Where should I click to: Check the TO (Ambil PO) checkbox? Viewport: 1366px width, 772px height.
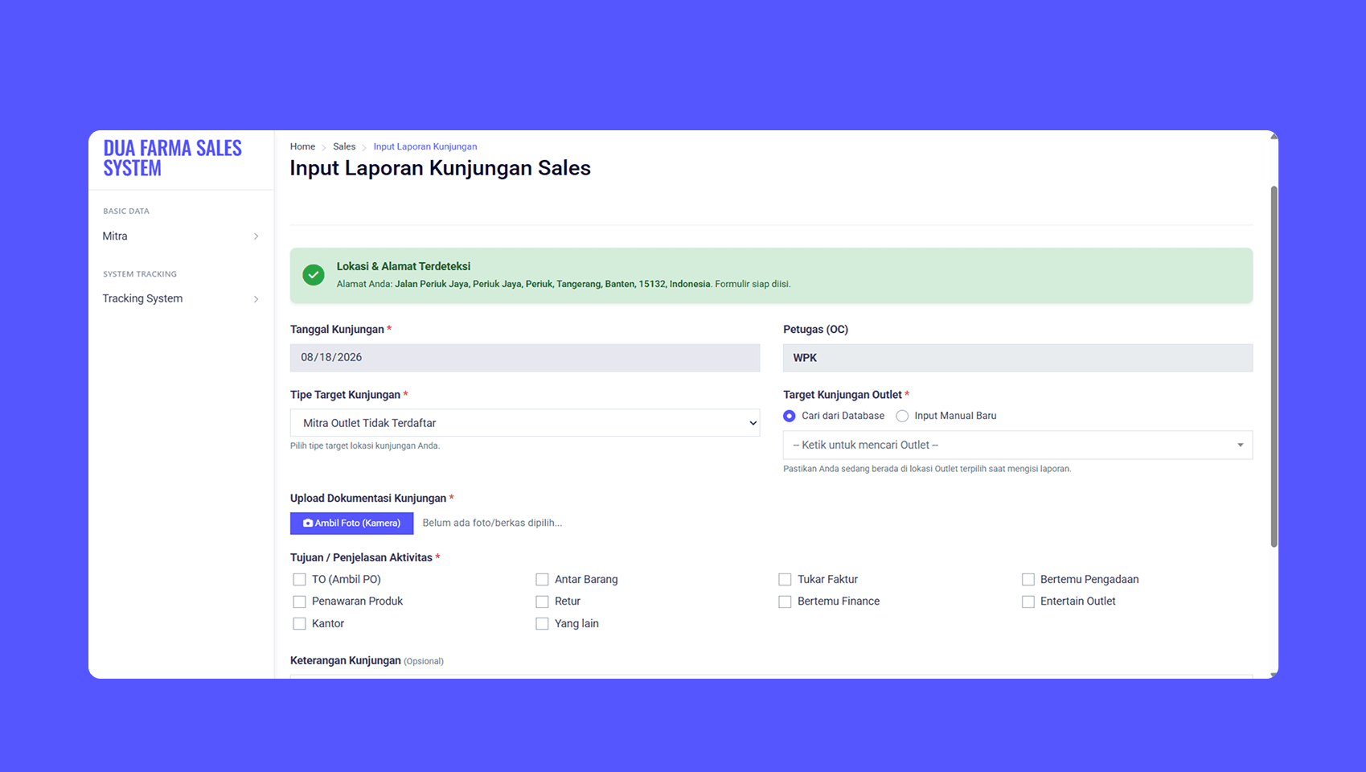(x=299, y=579)
